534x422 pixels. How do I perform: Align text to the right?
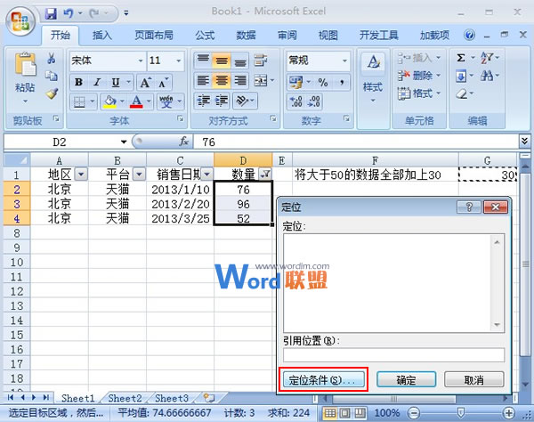239,80
